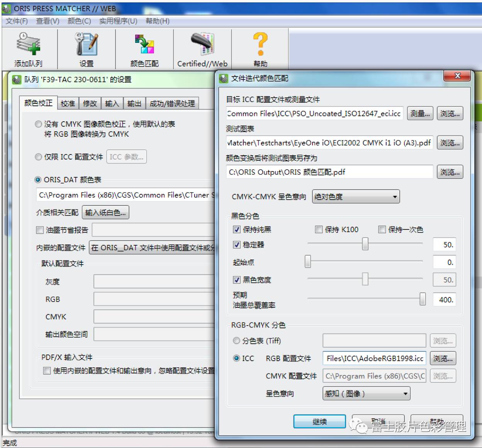
Task: Launch the 颜色匹配 color matching tool
Action: 144,49
